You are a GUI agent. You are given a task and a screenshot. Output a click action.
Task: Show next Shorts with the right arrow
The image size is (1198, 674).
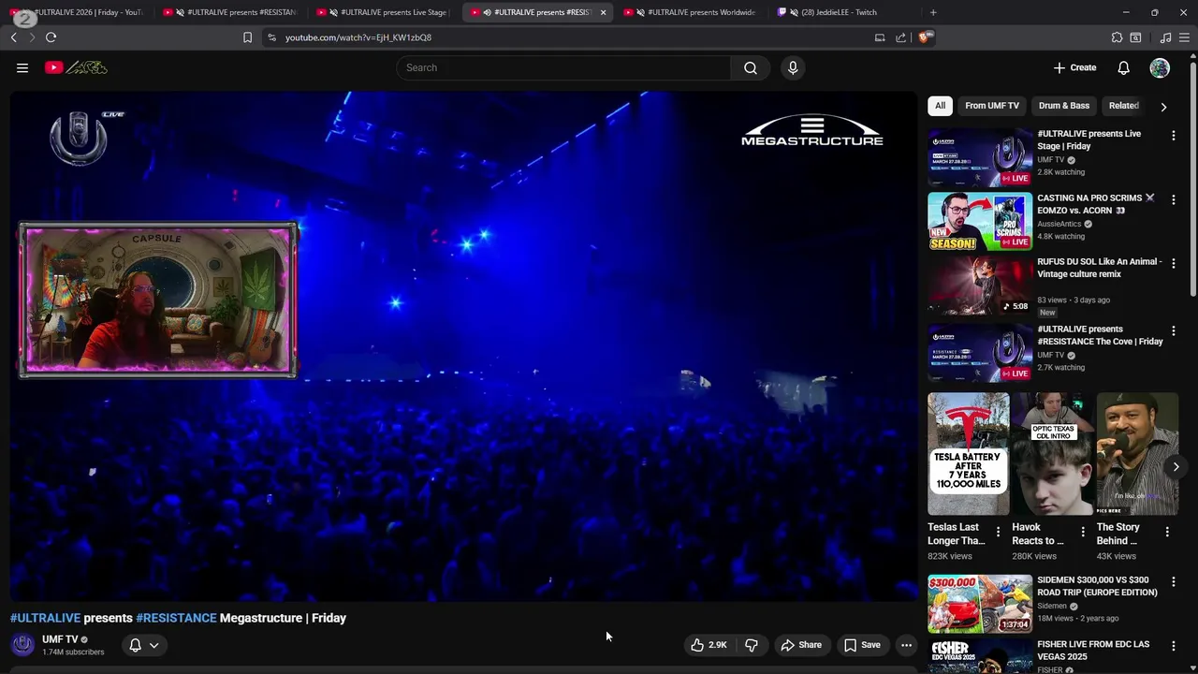coord(1176,466)
